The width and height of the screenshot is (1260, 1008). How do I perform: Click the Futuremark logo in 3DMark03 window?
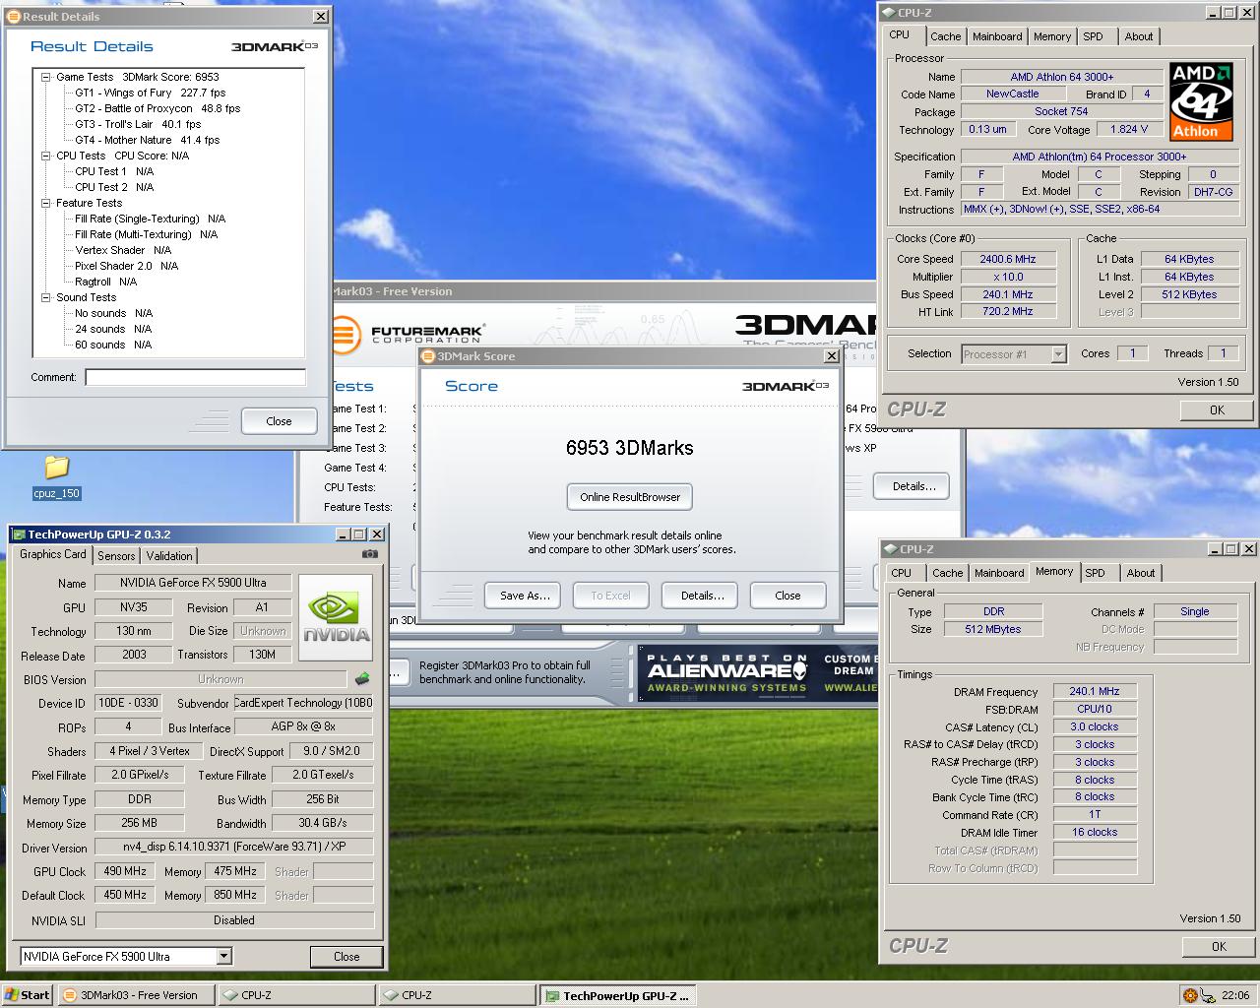click(408, 335)
